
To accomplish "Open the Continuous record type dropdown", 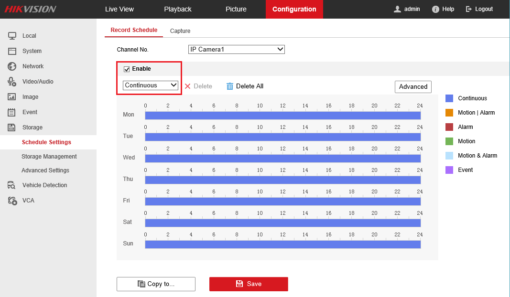I will pyautogui.click(x=151, y=85).
